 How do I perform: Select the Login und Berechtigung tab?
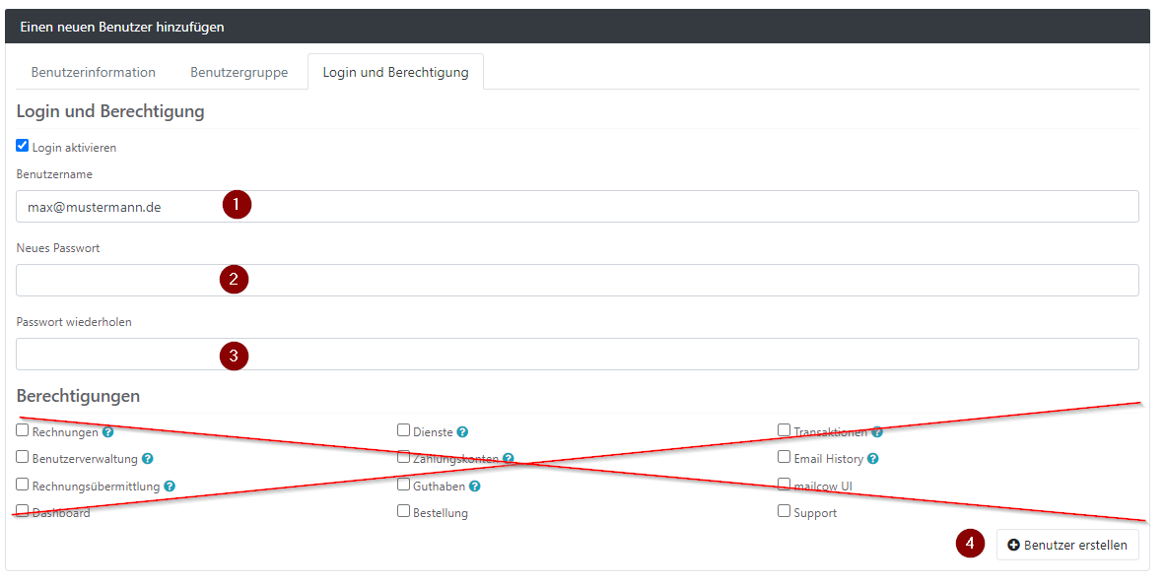pyautogui.click(x=395, y=72)
